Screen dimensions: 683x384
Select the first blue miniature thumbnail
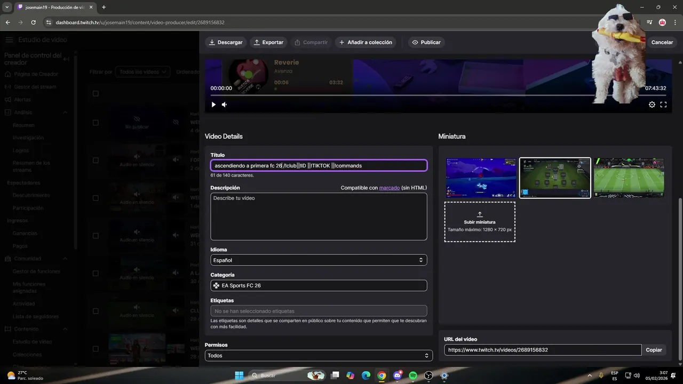[x=481, y=178]
